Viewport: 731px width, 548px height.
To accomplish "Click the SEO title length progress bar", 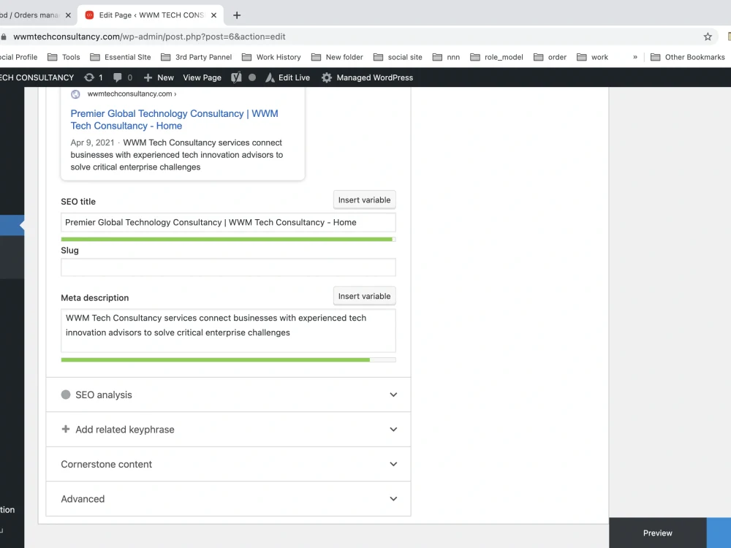I will click(228, 240).
